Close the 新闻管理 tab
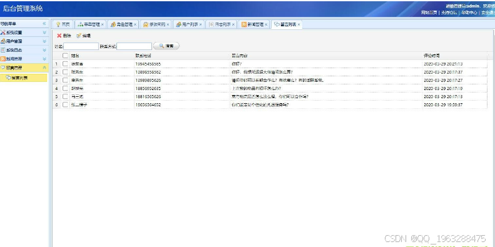Image resolution: width=495 pixels, height=247 pixels. tap(266, 24)
